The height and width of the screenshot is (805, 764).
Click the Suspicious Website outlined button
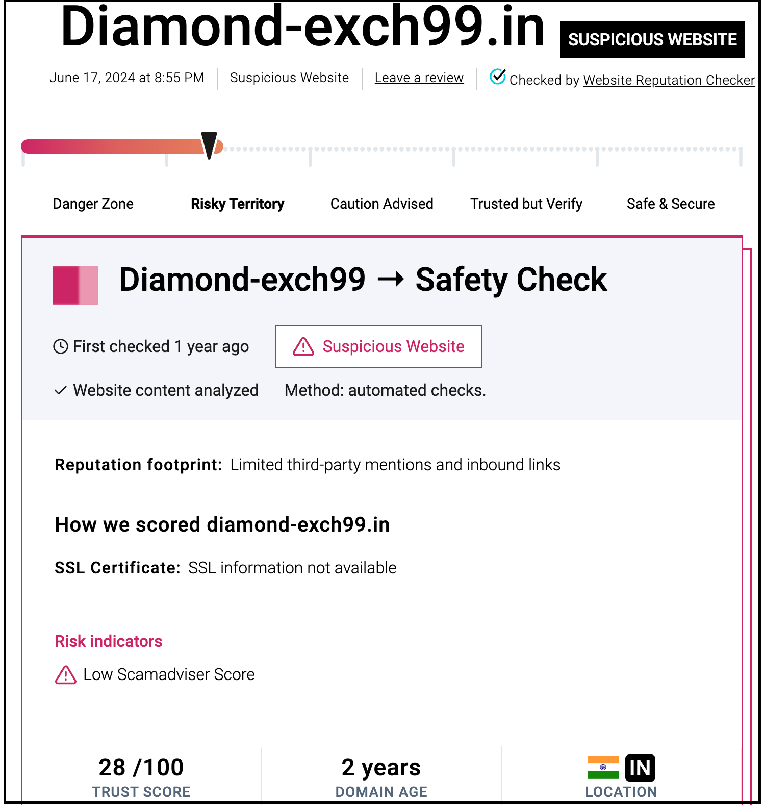[x=378, y=346]
